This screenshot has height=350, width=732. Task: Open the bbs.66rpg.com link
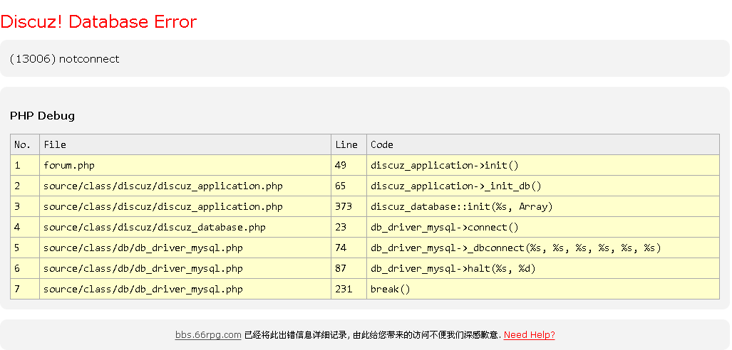click(x=208, y=334)
